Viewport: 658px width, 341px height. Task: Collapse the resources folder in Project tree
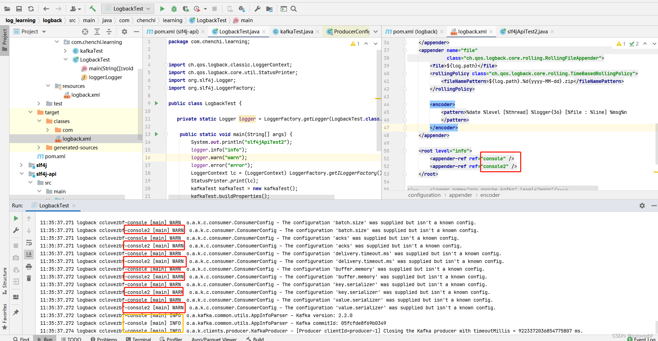(x=48, y=86)
